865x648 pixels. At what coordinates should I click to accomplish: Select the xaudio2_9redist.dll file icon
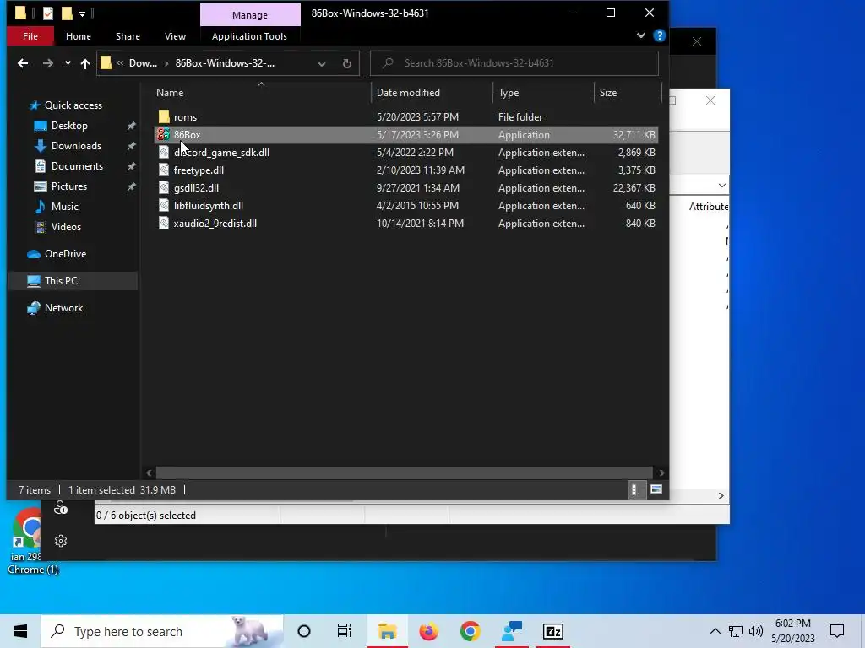pos(163,223)
